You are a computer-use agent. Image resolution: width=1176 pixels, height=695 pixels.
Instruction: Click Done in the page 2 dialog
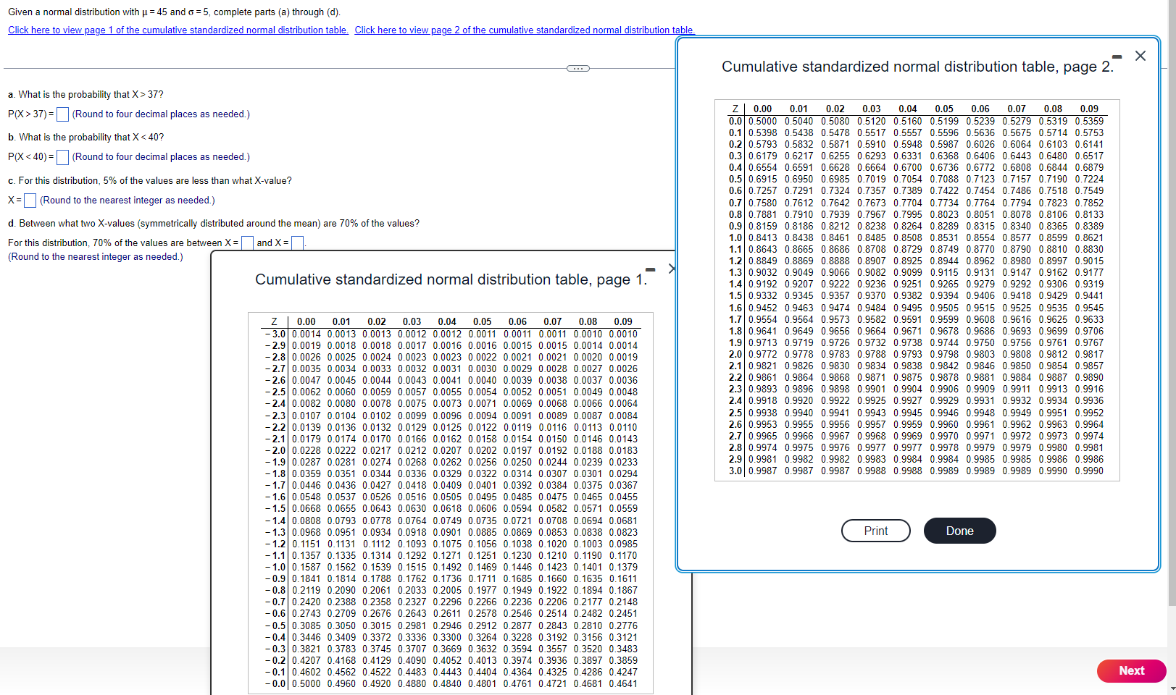point(959,531)
